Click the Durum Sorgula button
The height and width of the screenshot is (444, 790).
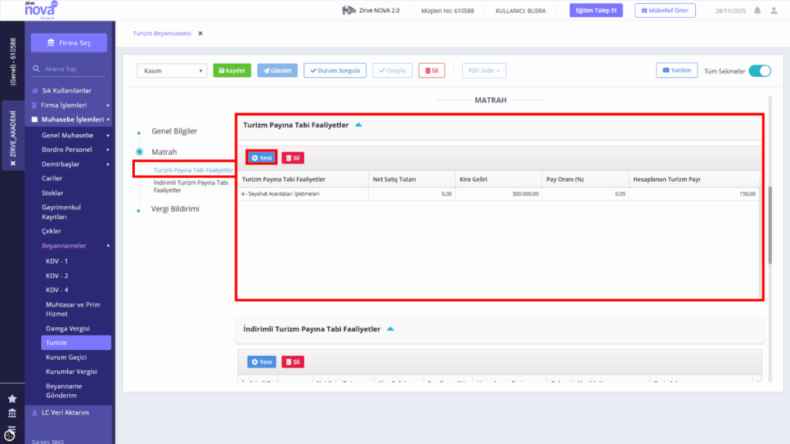point(335,70)
